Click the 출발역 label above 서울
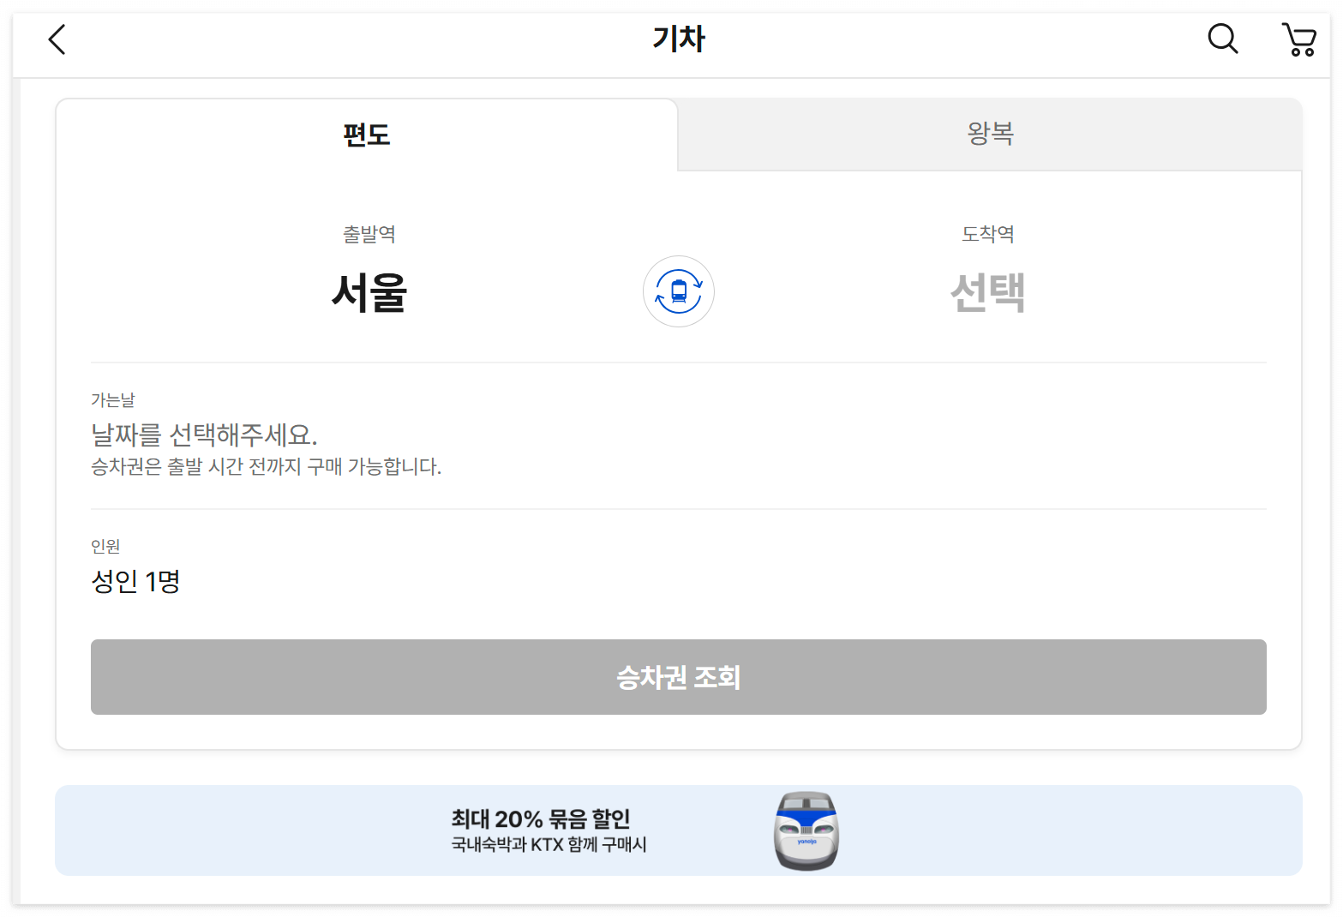1343x917 pixels. pyautogui.click(x=369, y=234)
